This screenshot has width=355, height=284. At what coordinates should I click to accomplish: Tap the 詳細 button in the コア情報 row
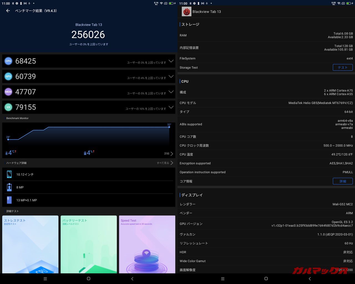pos(343,181)
